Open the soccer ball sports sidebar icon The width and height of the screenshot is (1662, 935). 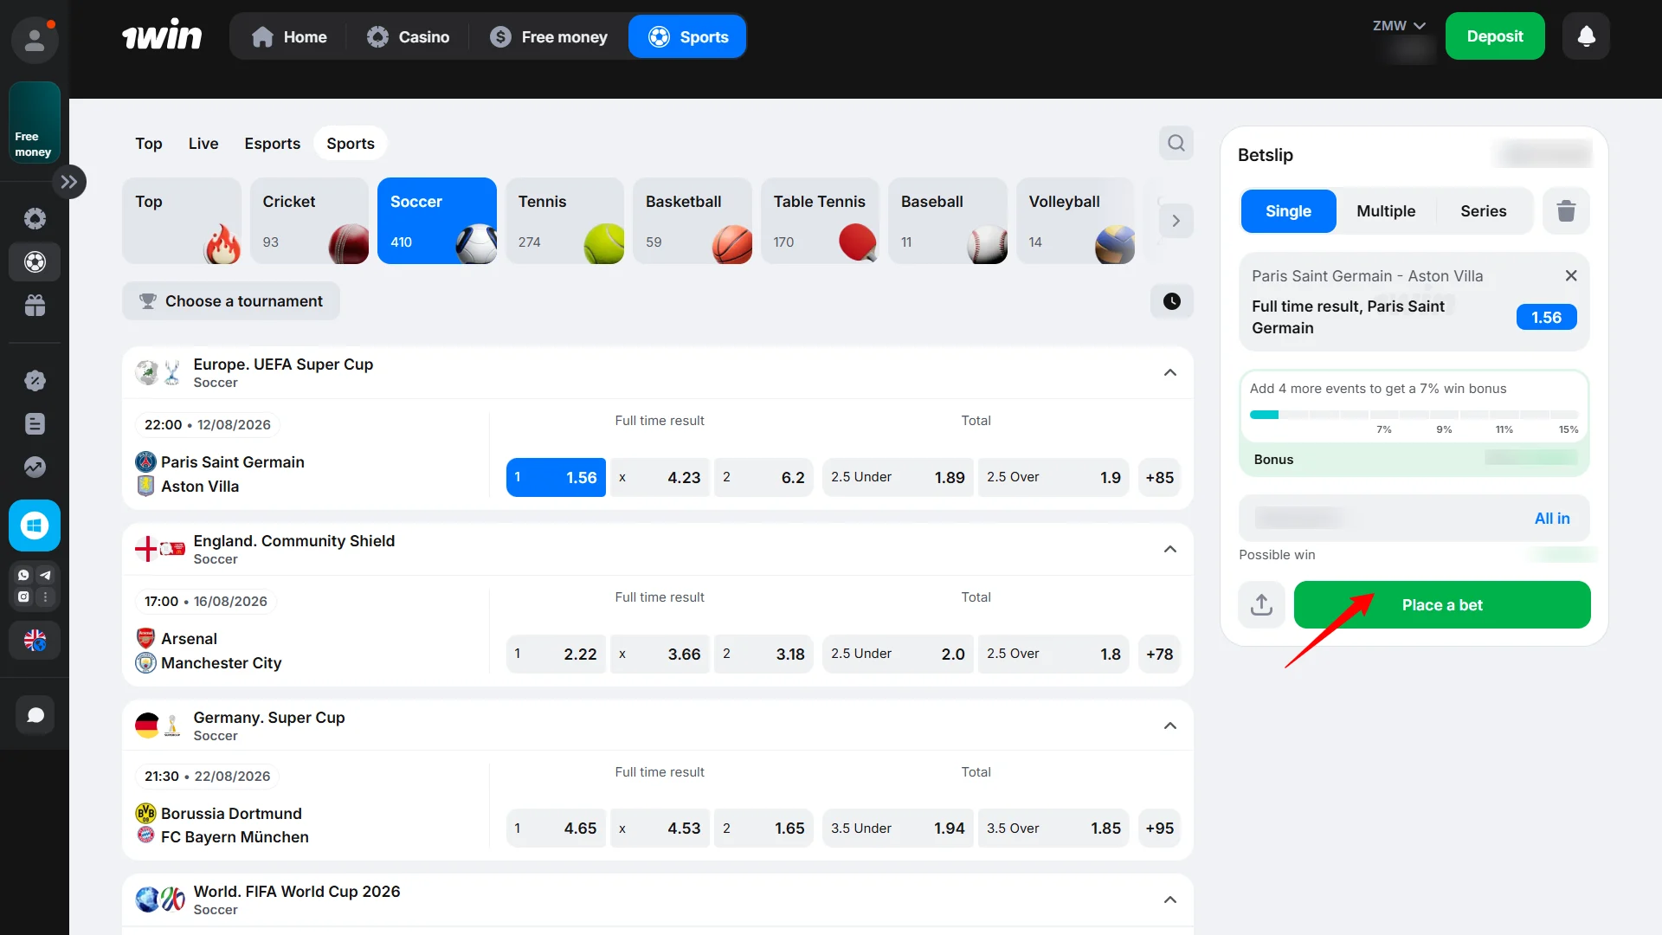[35, 261]
